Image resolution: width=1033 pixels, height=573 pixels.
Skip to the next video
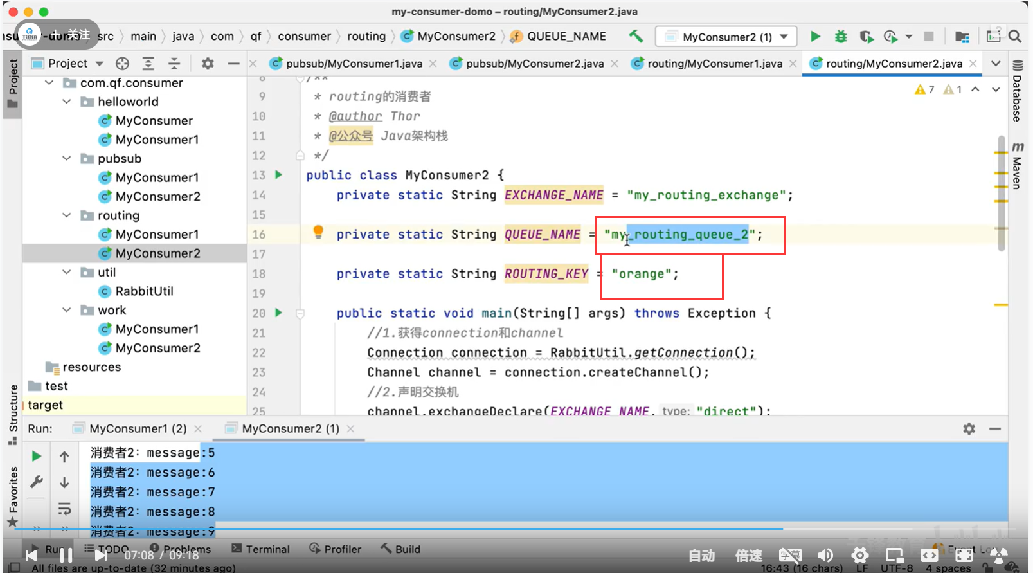click(102, 555)
